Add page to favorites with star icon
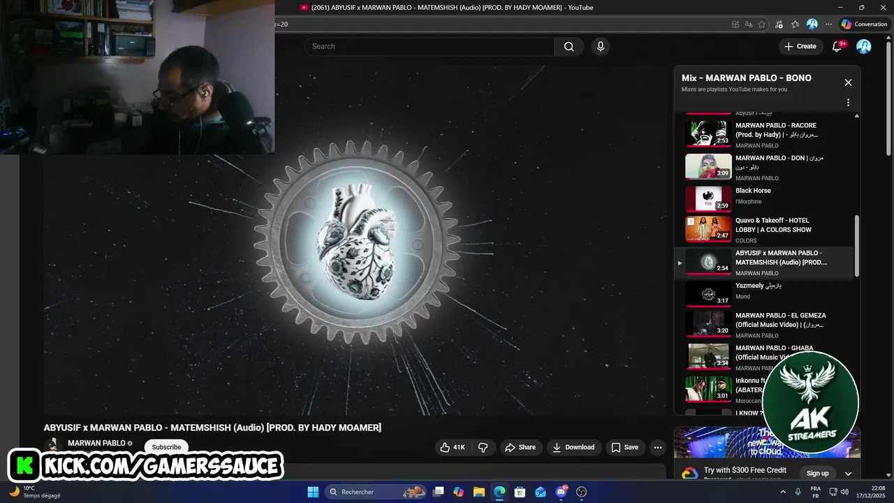Viewport: 894px width, 503px height. 762,24
